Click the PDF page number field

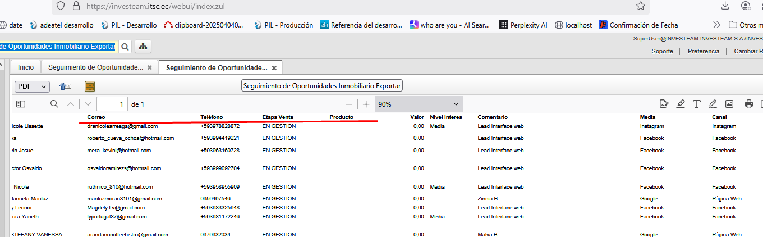[112, 104]
